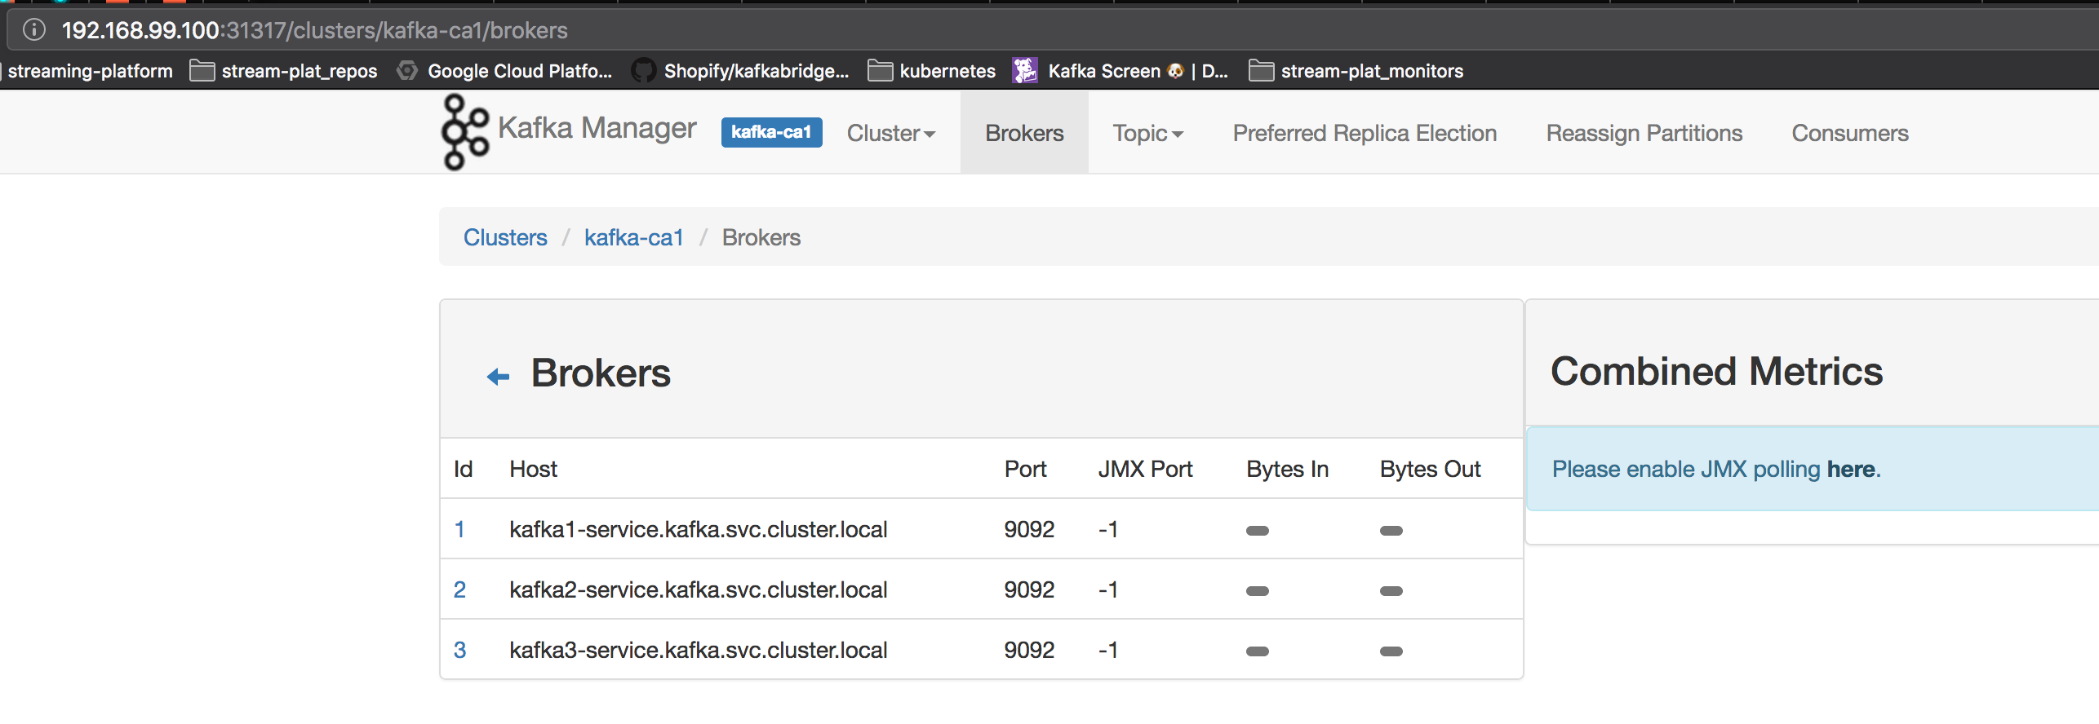Click the Kafka Manager brand title

pos(597,128)
